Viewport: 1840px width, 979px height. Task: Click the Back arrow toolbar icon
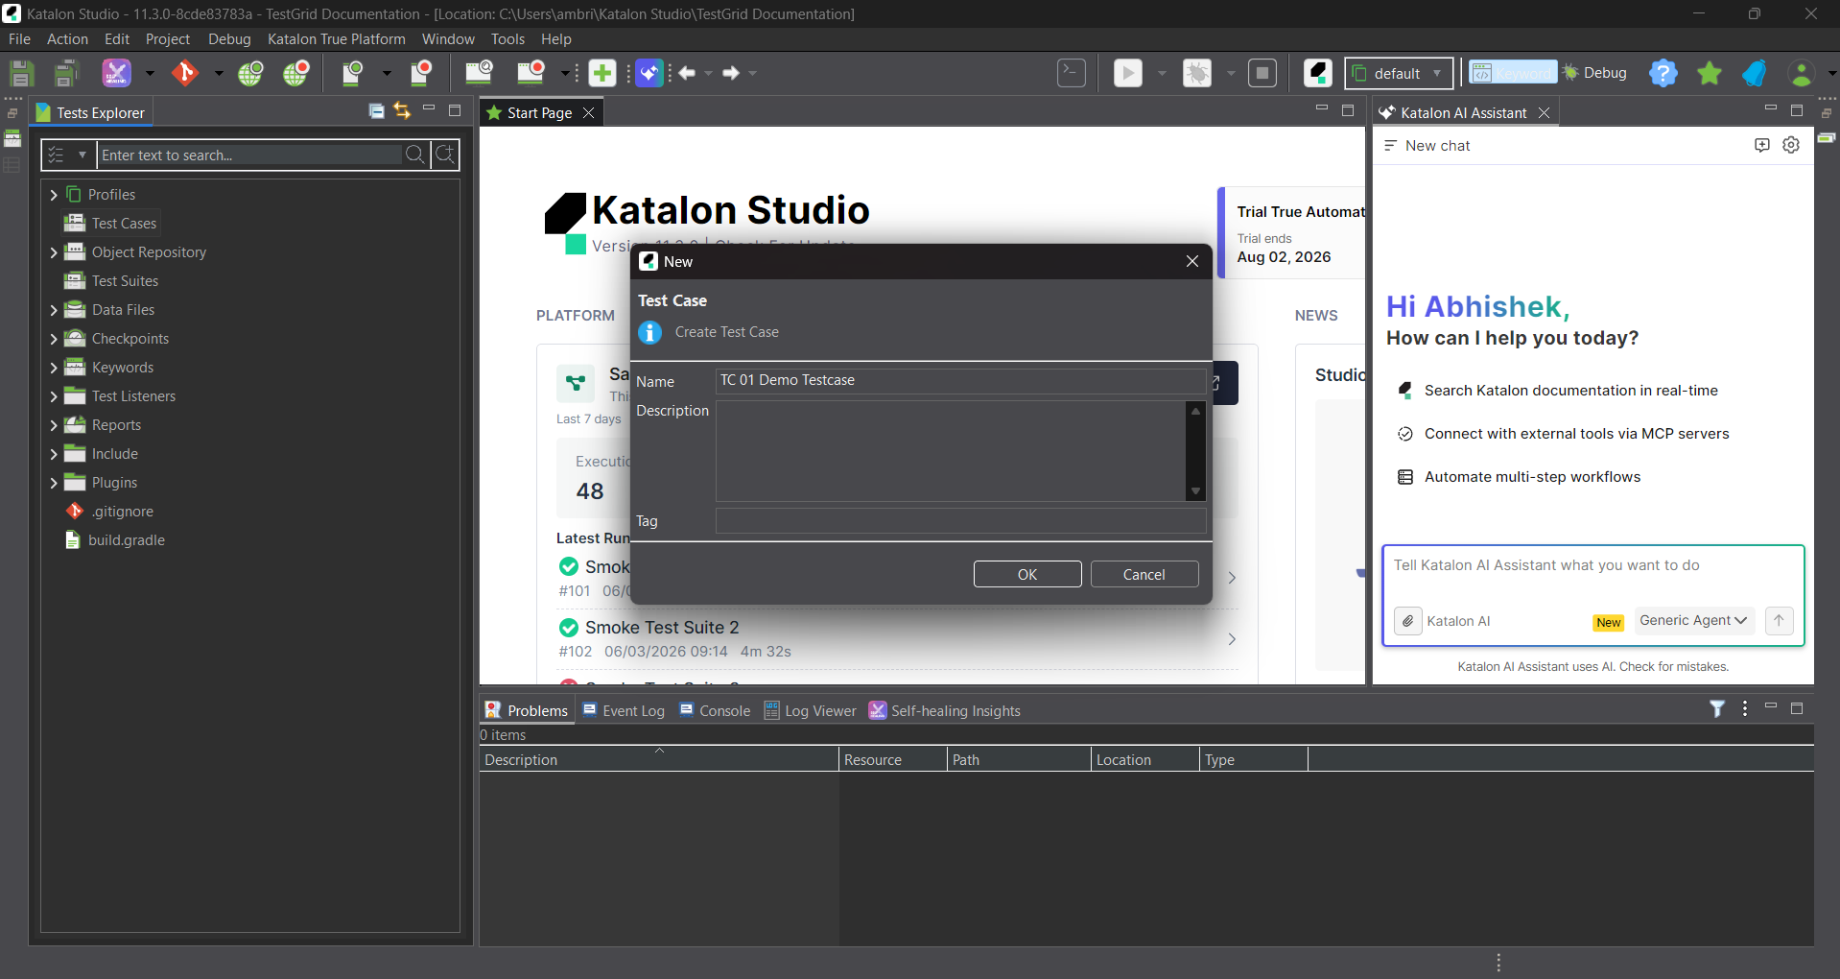click(x=687, y=73)
